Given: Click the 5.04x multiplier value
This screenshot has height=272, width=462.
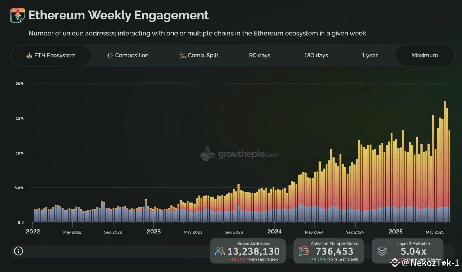Looking at the screenshot, I should coord(414,251).
